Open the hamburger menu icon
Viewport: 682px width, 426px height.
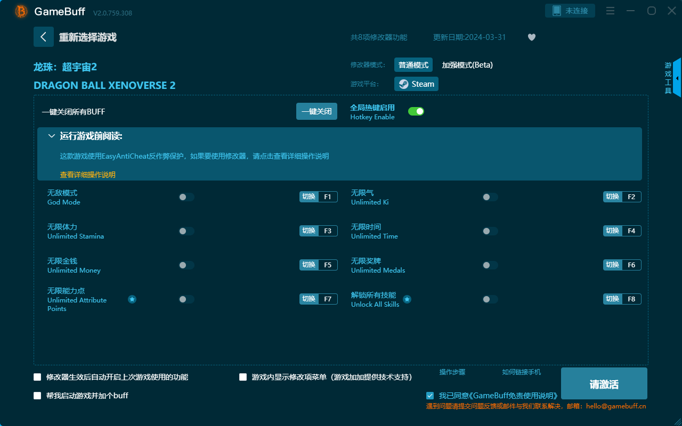[611, 11]
